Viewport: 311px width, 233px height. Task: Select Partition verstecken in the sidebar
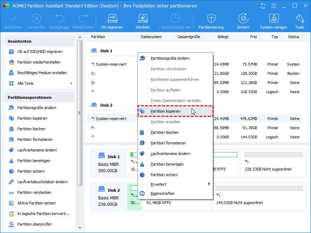tap(34, 192)
